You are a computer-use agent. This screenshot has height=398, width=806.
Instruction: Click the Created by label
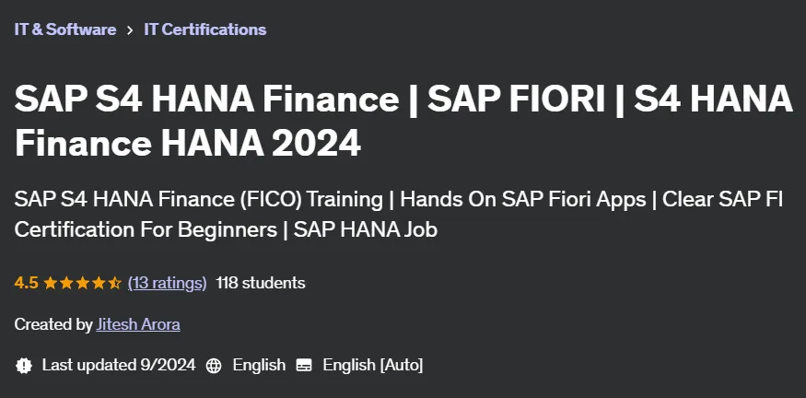[x=53, y=324]
